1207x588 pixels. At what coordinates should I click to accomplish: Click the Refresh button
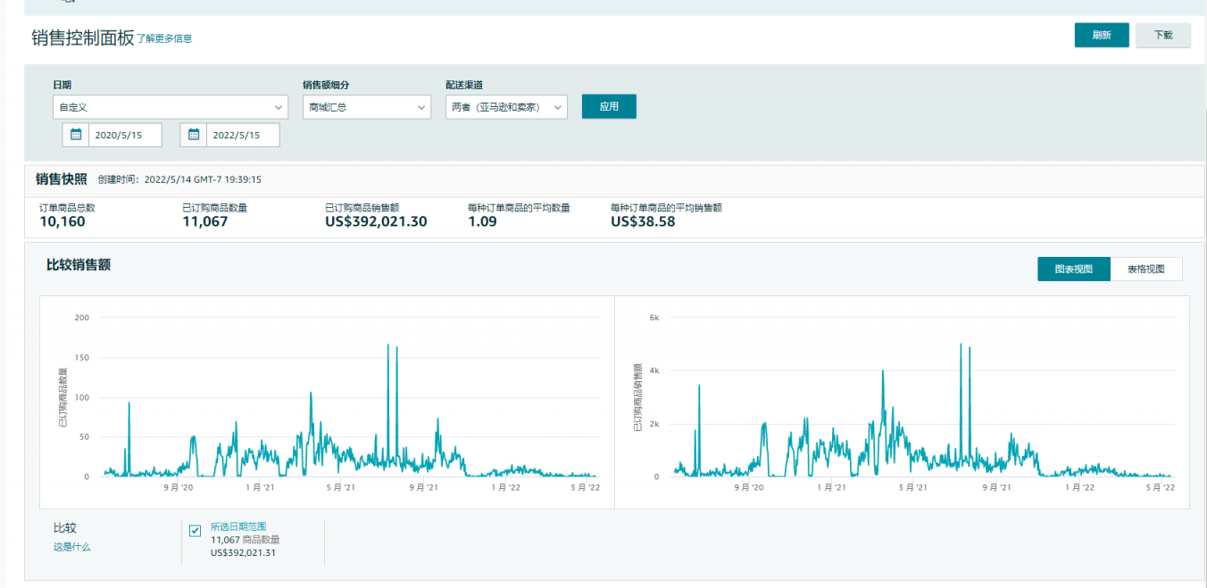click(x=1102, y=35)
